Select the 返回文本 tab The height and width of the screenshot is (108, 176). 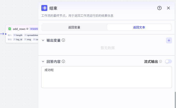pyautogui.click(x=139, y=27)
